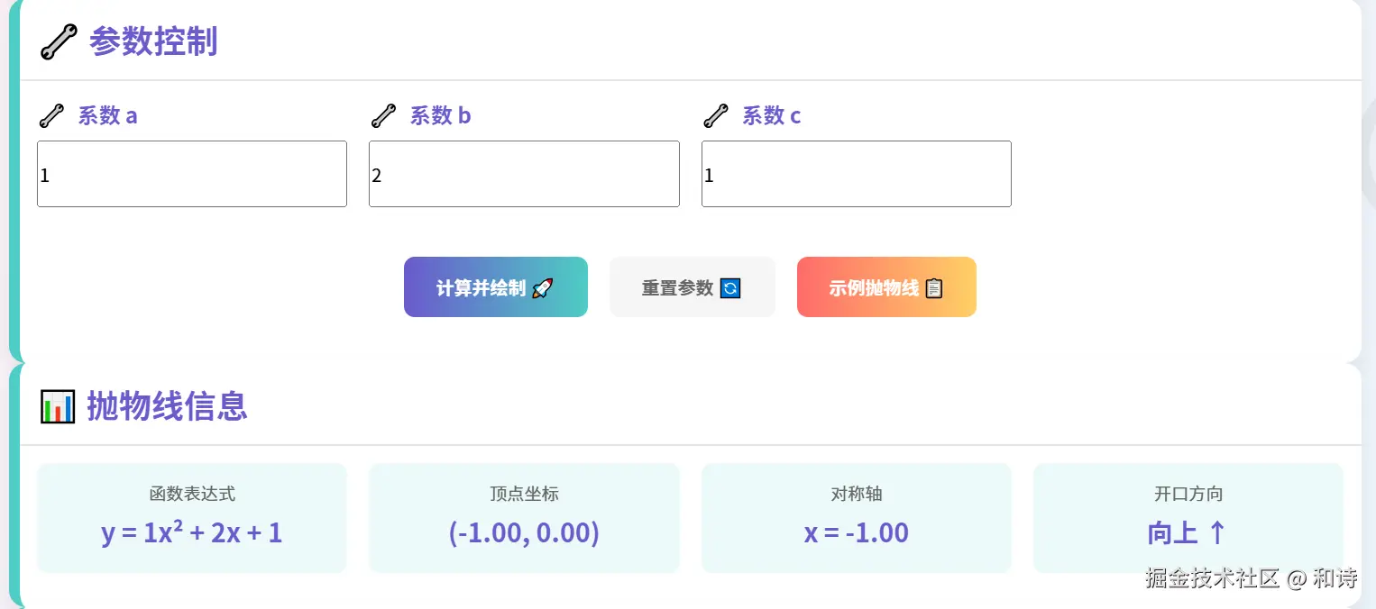This screenshot has height=609, width=1376.
Task: Click the wrench icon beside 参数控制 heading
Action: 59,41
